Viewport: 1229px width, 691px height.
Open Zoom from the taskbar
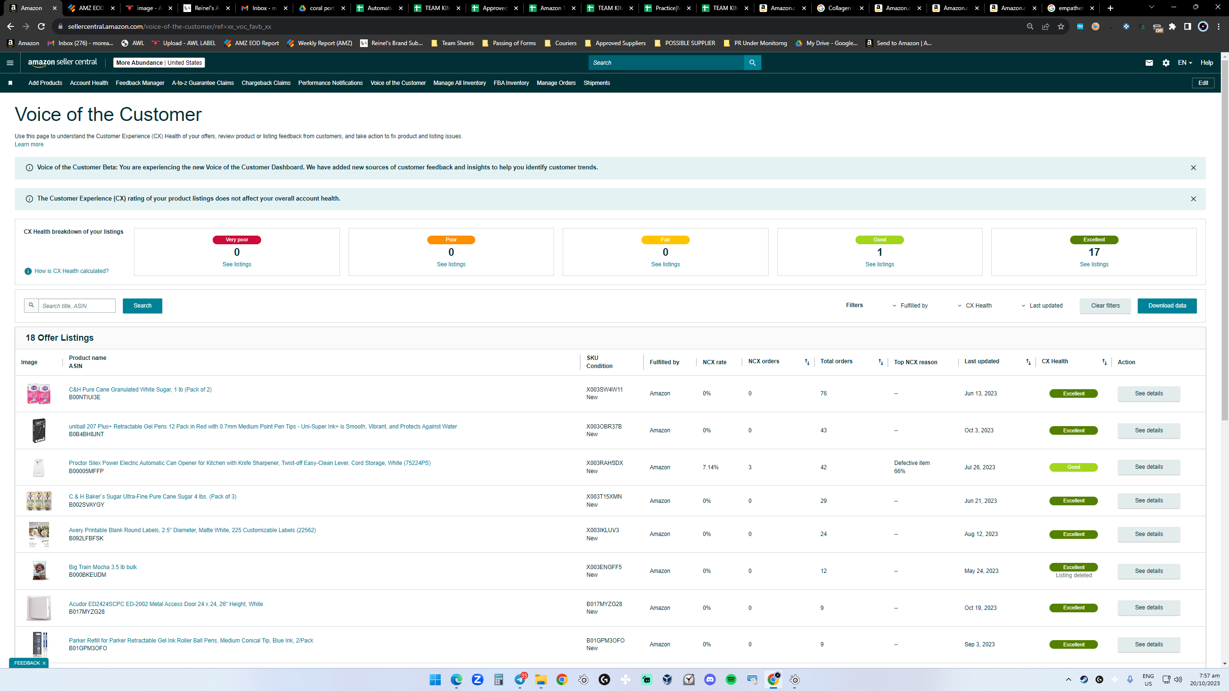(478, 679)
